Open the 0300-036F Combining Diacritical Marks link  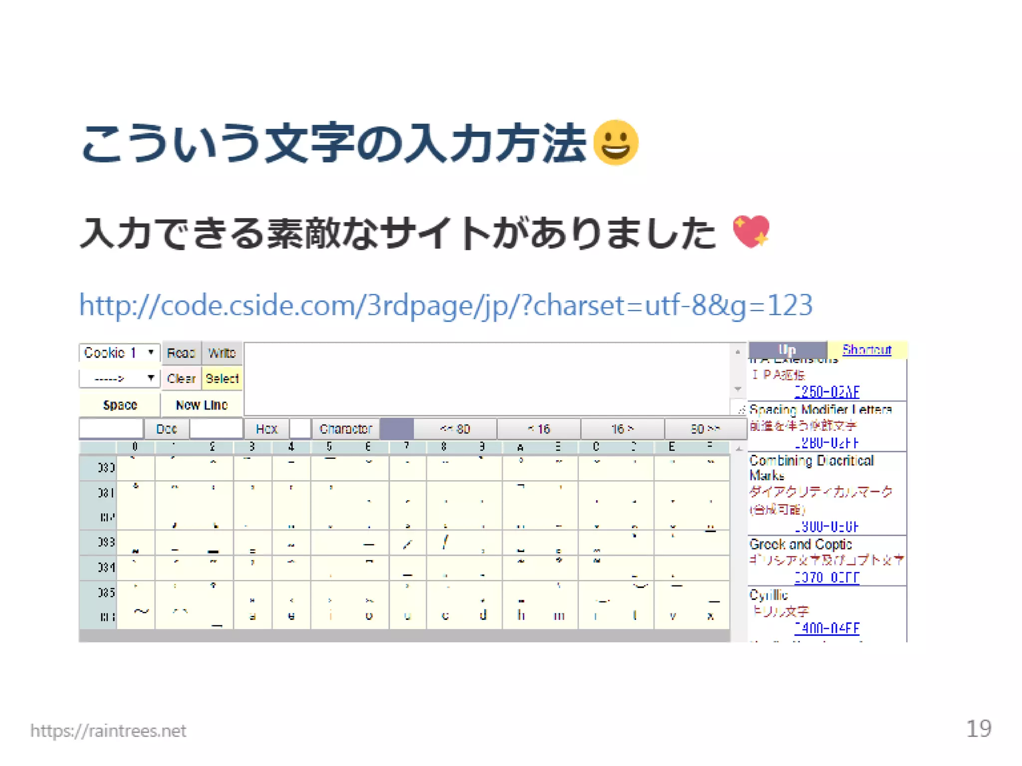827,526
